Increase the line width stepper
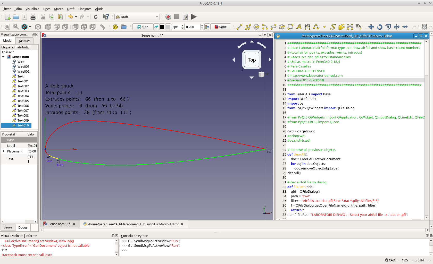The width and height of the screenshot is (433, 264). coord(182,25)
